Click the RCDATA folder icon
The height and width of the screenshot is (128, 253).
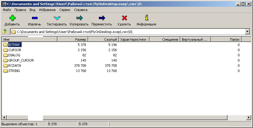pos(6,66)
